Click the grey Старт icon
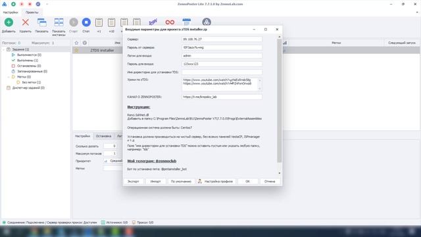Viewport: 421px width, 237px height. coord(73,22)
